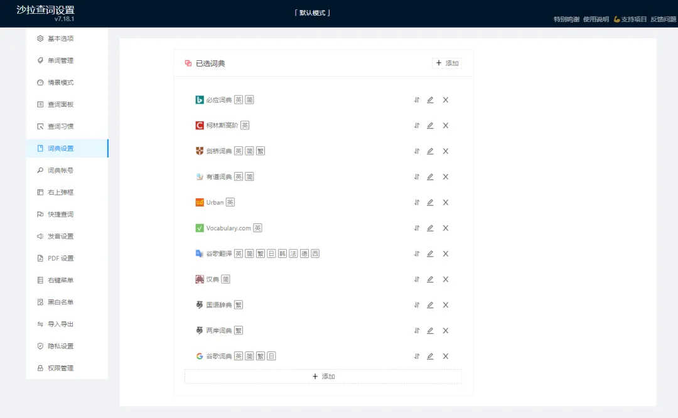
Task: Click sort icon for 谷歌翻译
Action: tap(416, 254)
